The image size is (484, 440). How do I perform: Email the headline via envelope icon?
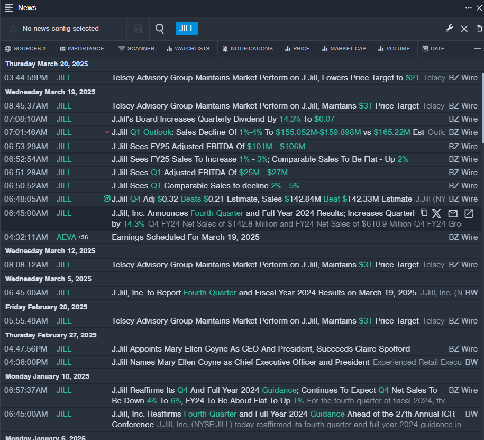[453, 213]
